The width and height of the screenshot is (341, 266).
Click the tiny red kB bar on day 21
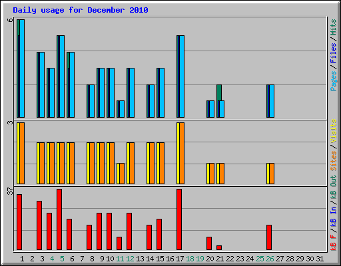pos(219,247)
